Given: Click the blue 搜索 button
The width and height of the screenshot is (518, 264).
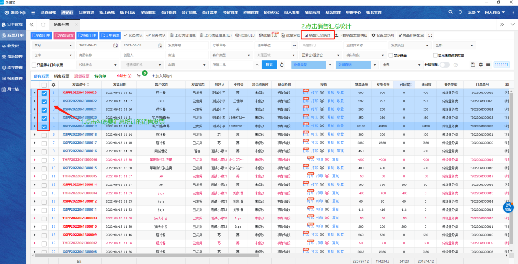Looking at the screenshot, I should 269,65.
